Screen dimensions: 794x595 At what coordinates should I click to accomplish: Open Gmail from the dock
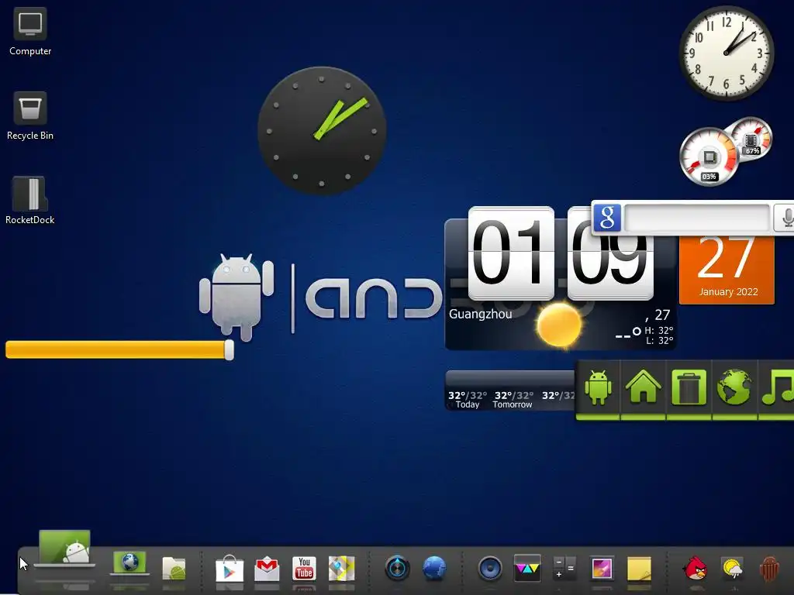pyautogui.click(x=267, y=569)
